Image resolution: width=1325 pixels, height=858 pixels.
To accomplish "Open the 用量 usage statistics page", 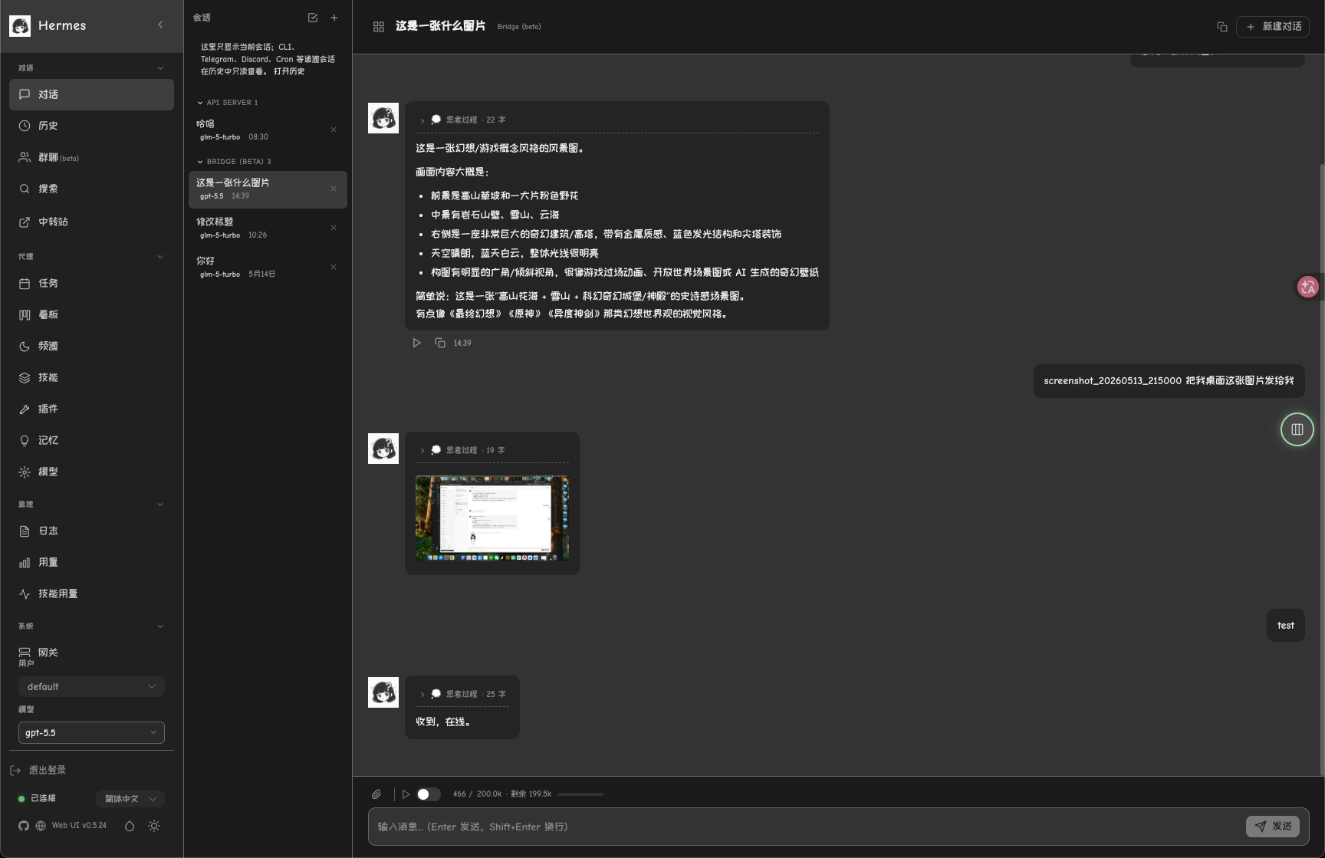I will [x=91, y=562].
